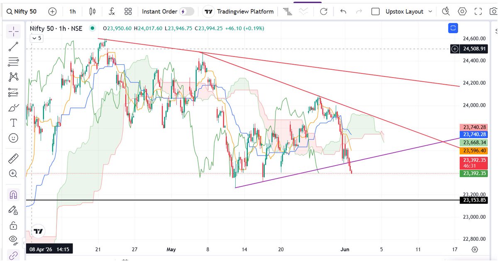Viewport: 498px width, 261px height.
Task: Click the 24,508.91 crosshair price label
Action: click(x=475, y=49)
